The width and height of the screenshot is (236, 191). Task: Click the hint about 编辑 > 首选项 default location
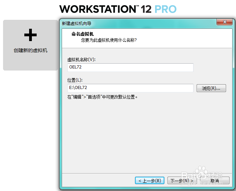click(x=102, y=97)
